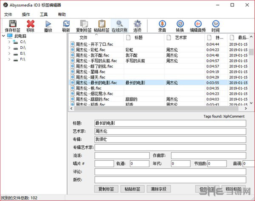The width and height of the screenshot is (255, 201).
Task: Click the 复制标签 toolbar icon
Action: pyautogui.click(x=84, y=24)
